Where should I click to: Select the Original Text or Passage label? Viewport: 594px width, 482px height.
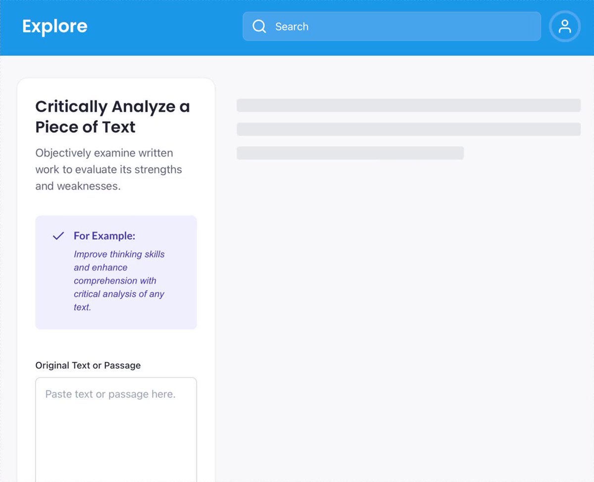point(88,365)
